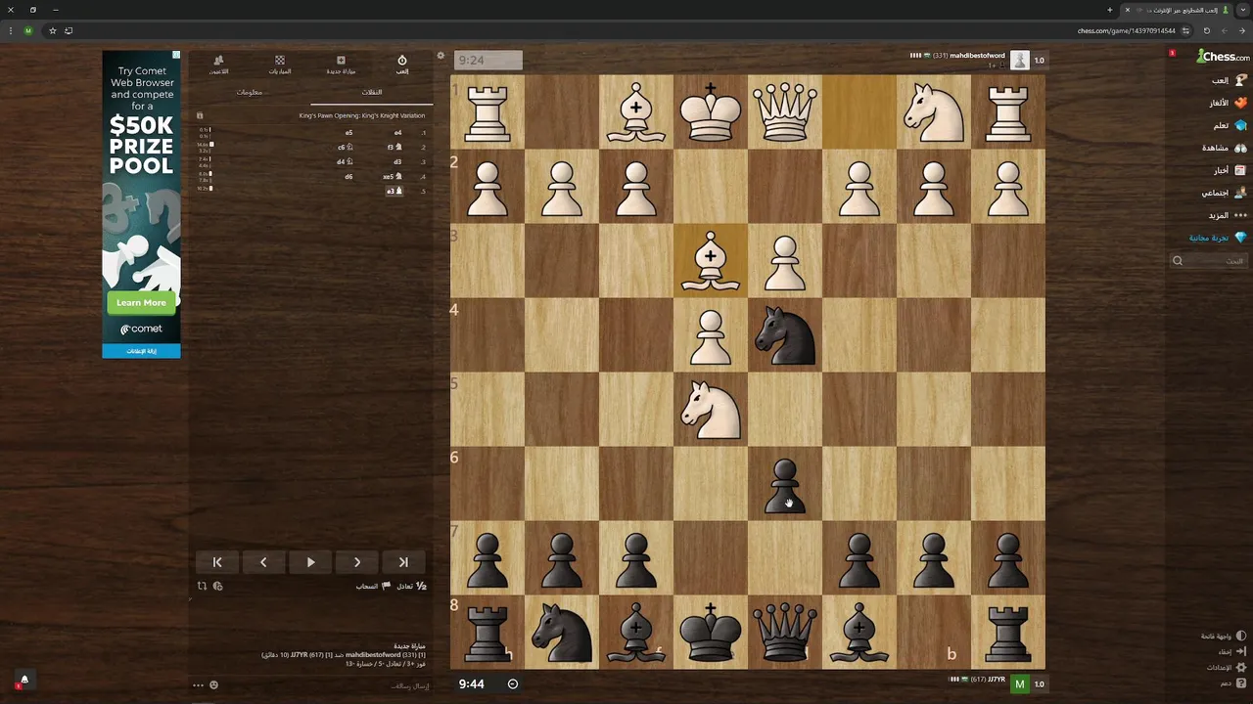Viewport: 1253px width, 704px height.
Task: Select the black pawn on e6
Action: (x=785, y=484)
